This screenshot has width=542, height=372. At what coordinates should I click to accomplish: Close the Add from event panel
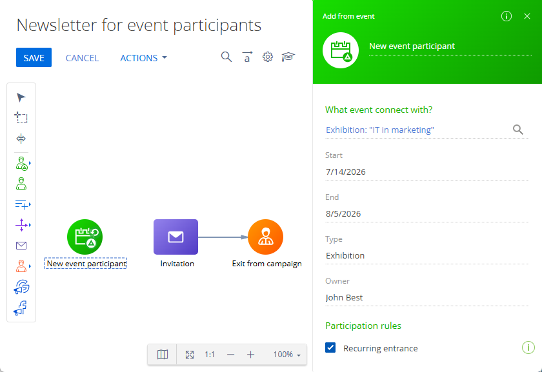(x=527, y=16)
